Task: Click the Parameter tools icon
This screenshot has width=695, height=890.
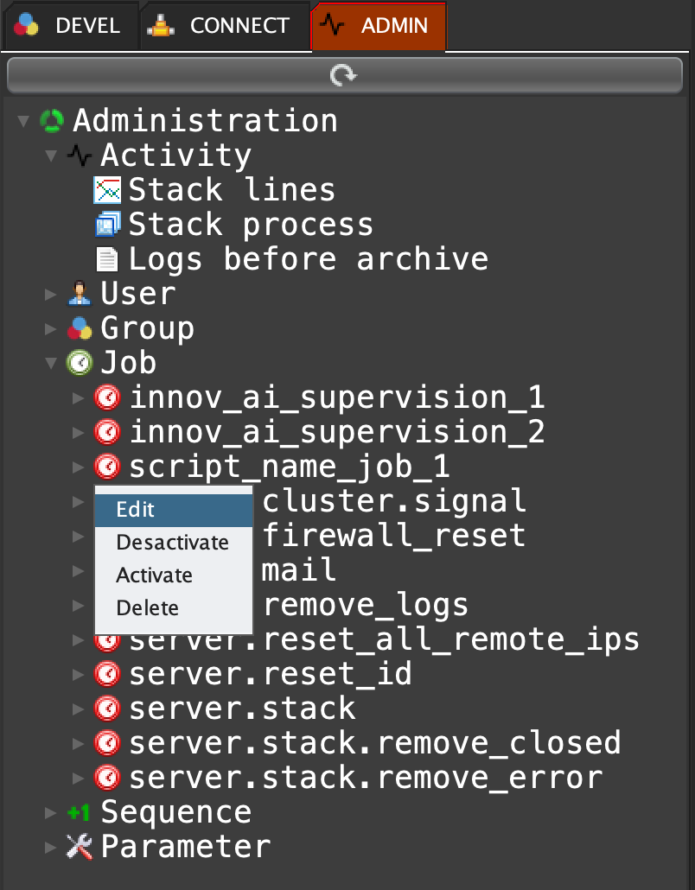Action: point(80,847)
